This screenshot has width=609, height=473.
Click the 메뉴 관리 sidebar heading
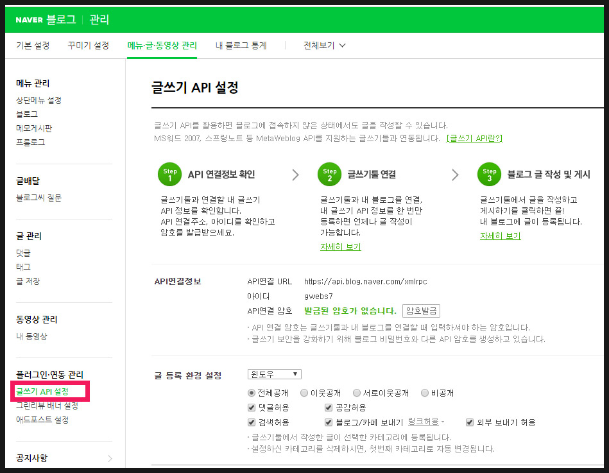click(x=33, y=83)
